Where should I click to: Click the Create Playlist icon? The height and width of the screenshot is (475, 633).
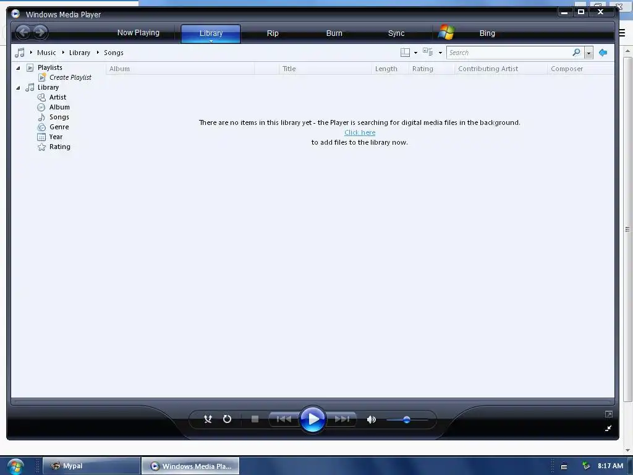tap(42, 77)
